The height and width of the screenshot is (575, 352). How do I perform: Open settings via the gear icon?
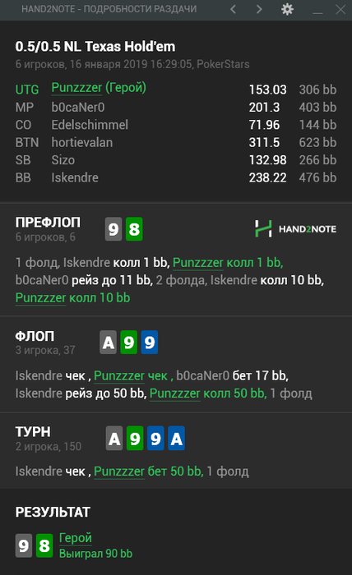(287, 9)
